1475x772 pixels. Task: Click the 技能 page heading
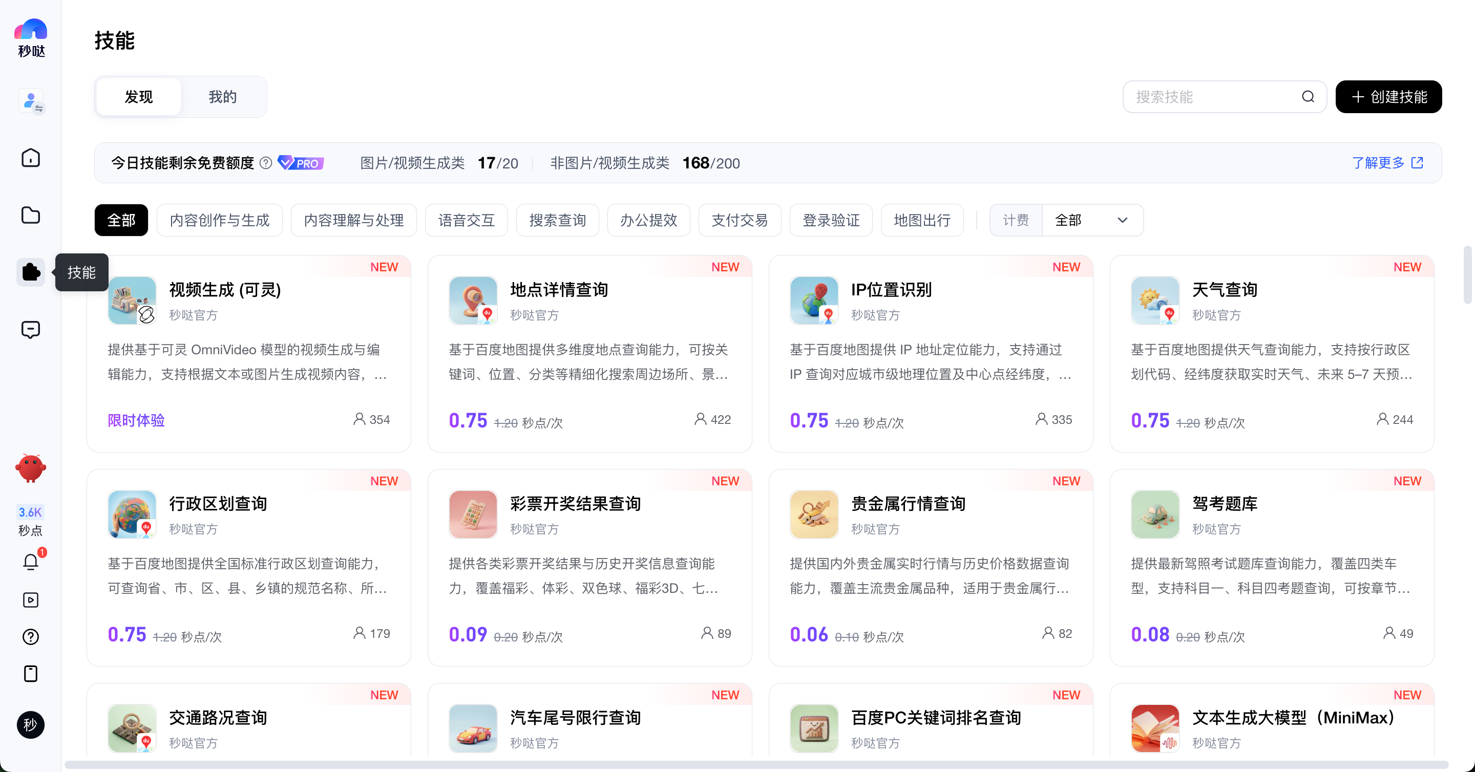[x=115, y=40]
